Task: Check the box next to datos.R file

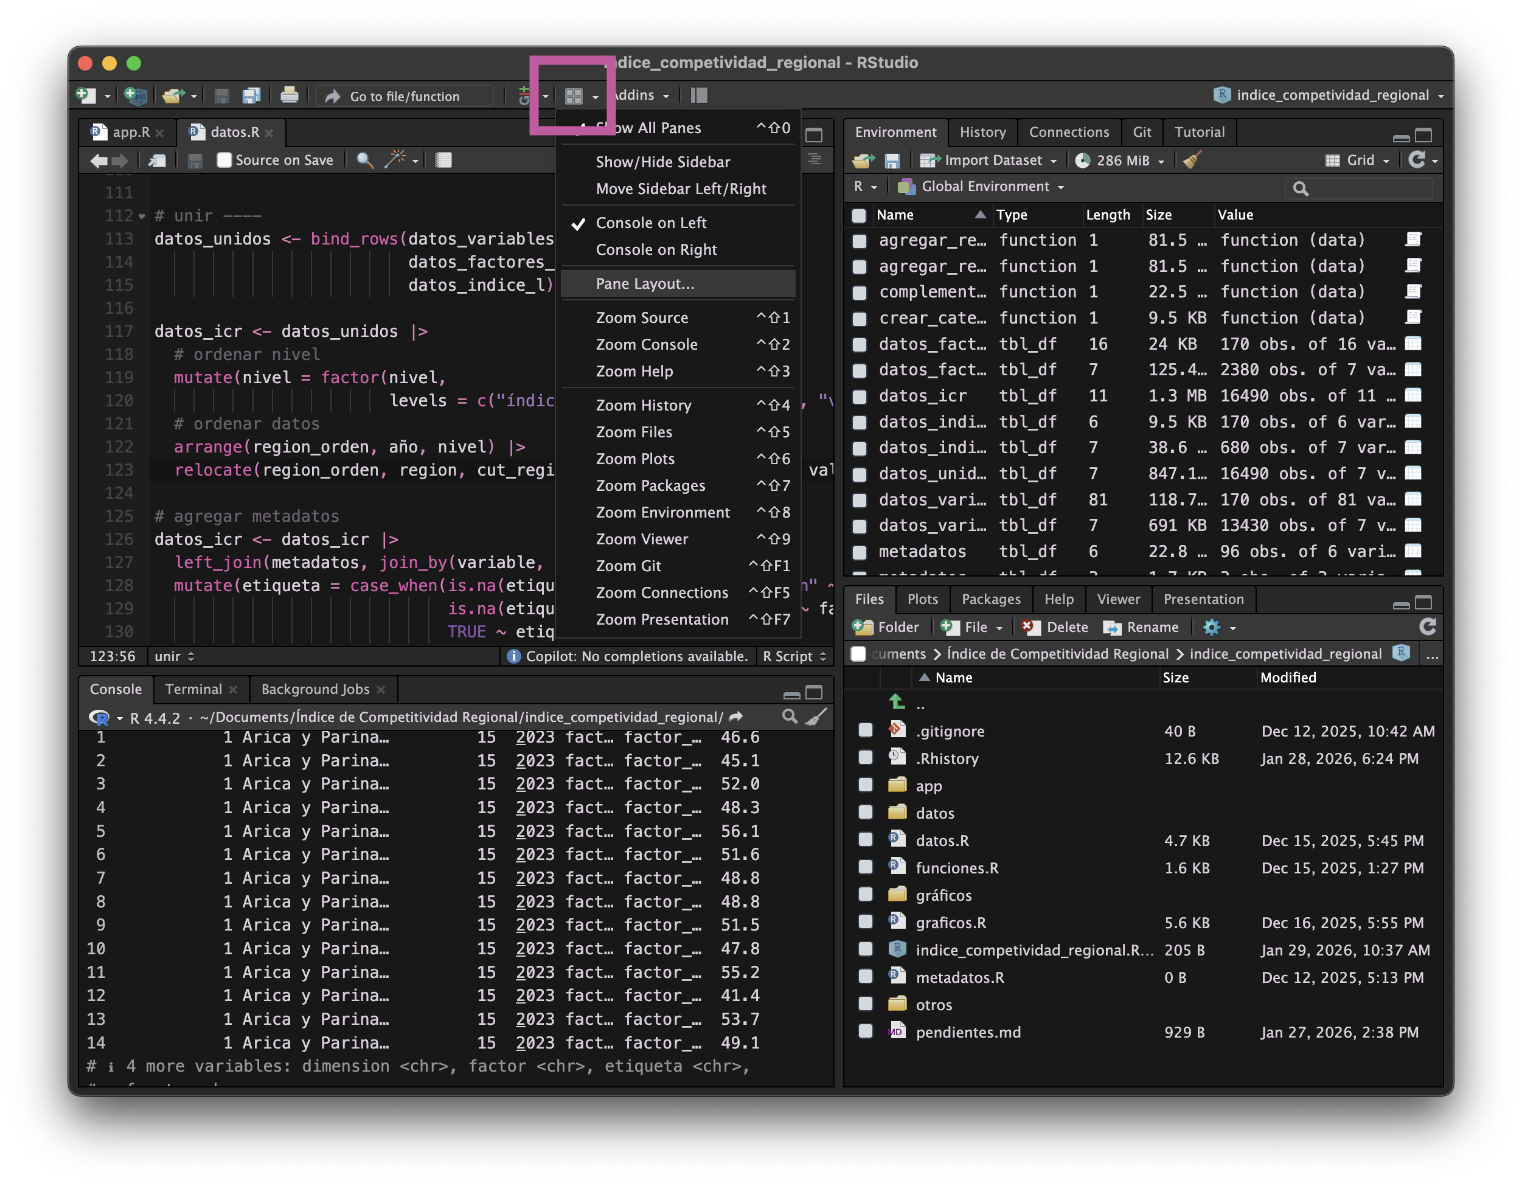Action: coord(865,841)
